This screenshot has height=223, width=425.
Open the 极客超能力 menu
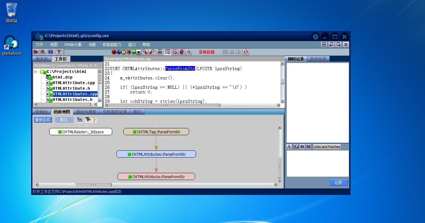tap(112, 45)
